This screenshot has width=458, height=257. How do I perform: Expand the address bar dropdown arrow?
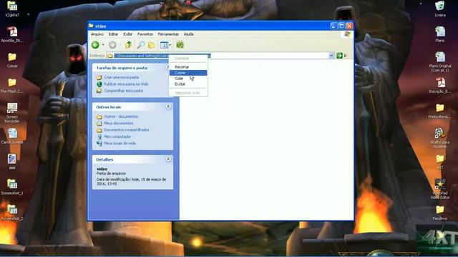[x=331, y=56]
